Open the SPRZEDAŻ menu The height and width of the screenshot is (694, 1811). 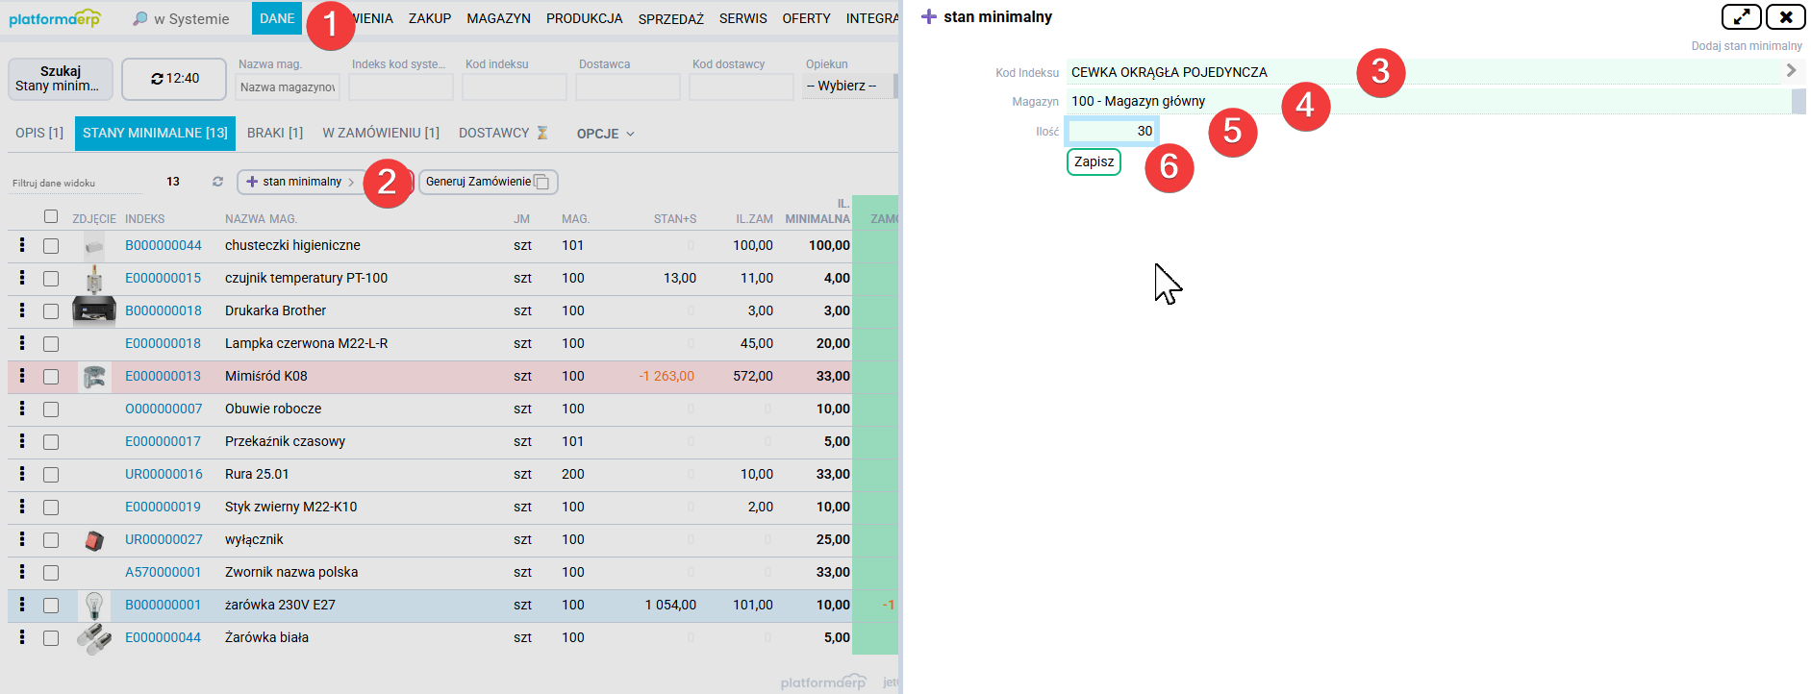[670, 18]
